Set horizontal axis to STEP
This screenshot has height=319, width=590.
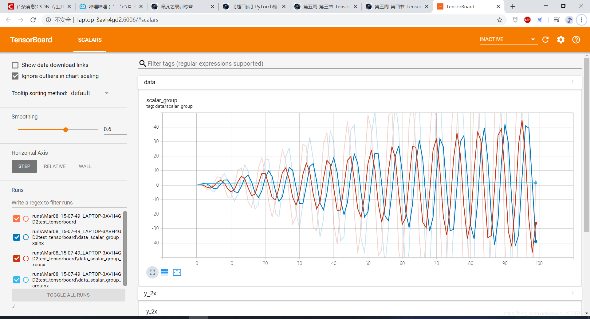pyautogui.click(x=24, y=166)
